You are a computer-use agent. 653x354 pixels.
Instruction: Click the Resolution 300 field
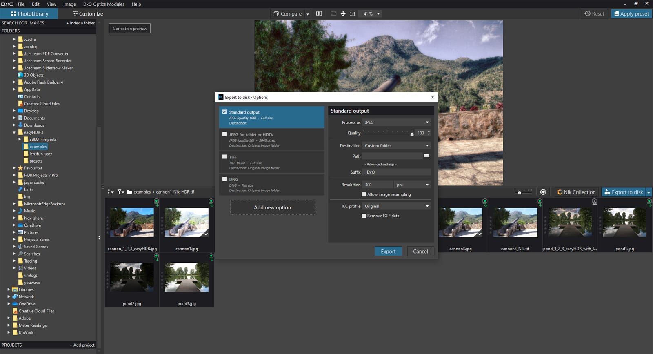pyautogui.click(x=377, y=185)
